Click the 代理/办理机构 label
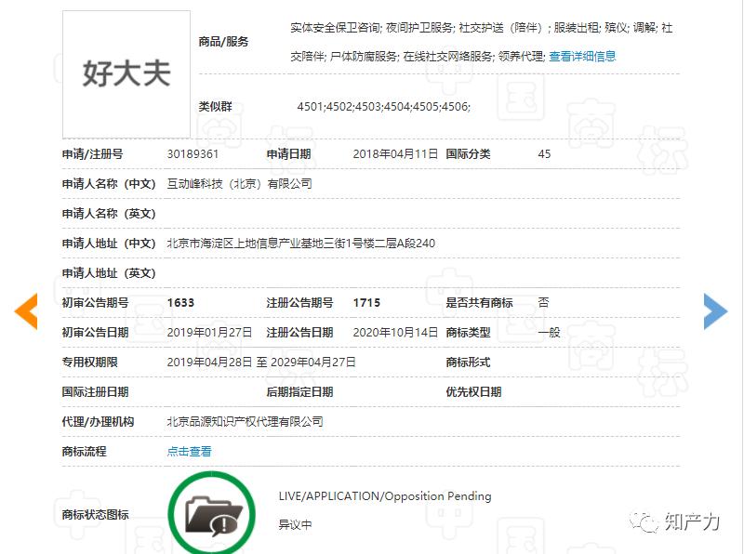 tap(98, 422)
